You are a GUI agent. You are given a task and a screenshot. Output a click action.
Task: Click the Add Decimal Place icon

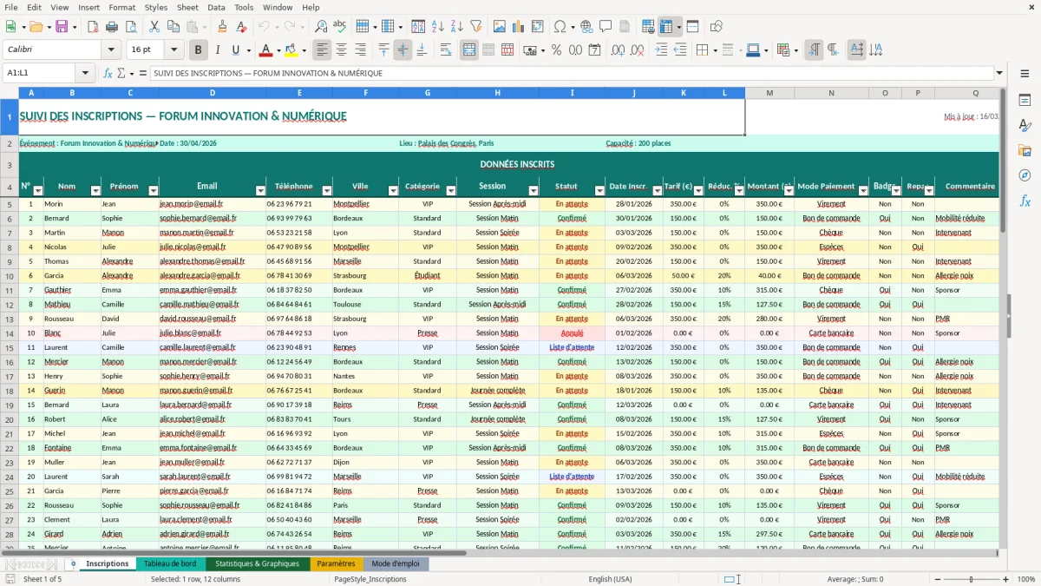619,50
